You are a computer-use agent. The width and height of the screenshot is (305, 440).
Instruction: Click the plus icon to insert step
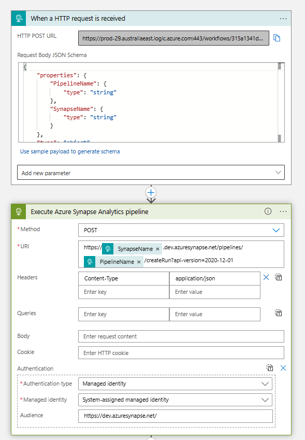[151, 192]
